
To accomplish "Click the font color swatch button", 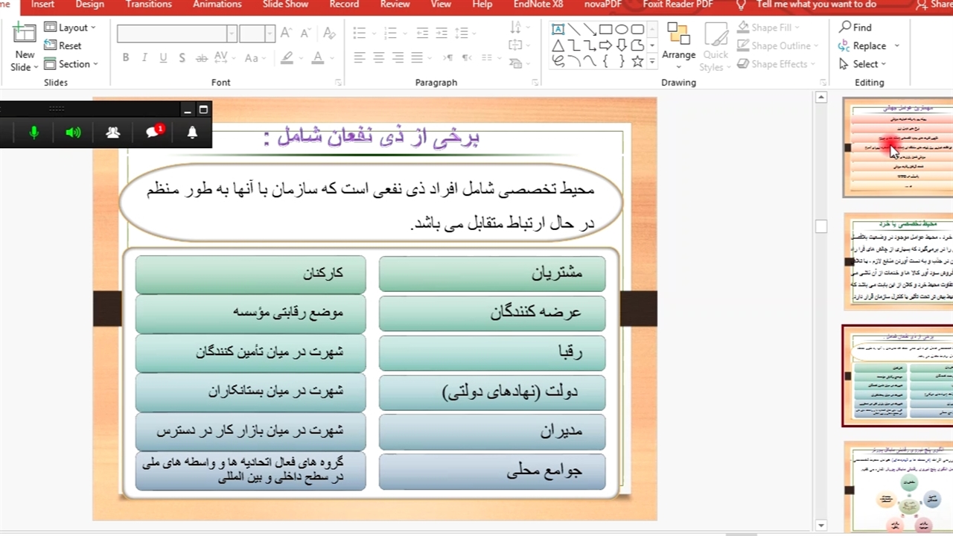I will 318,58.
